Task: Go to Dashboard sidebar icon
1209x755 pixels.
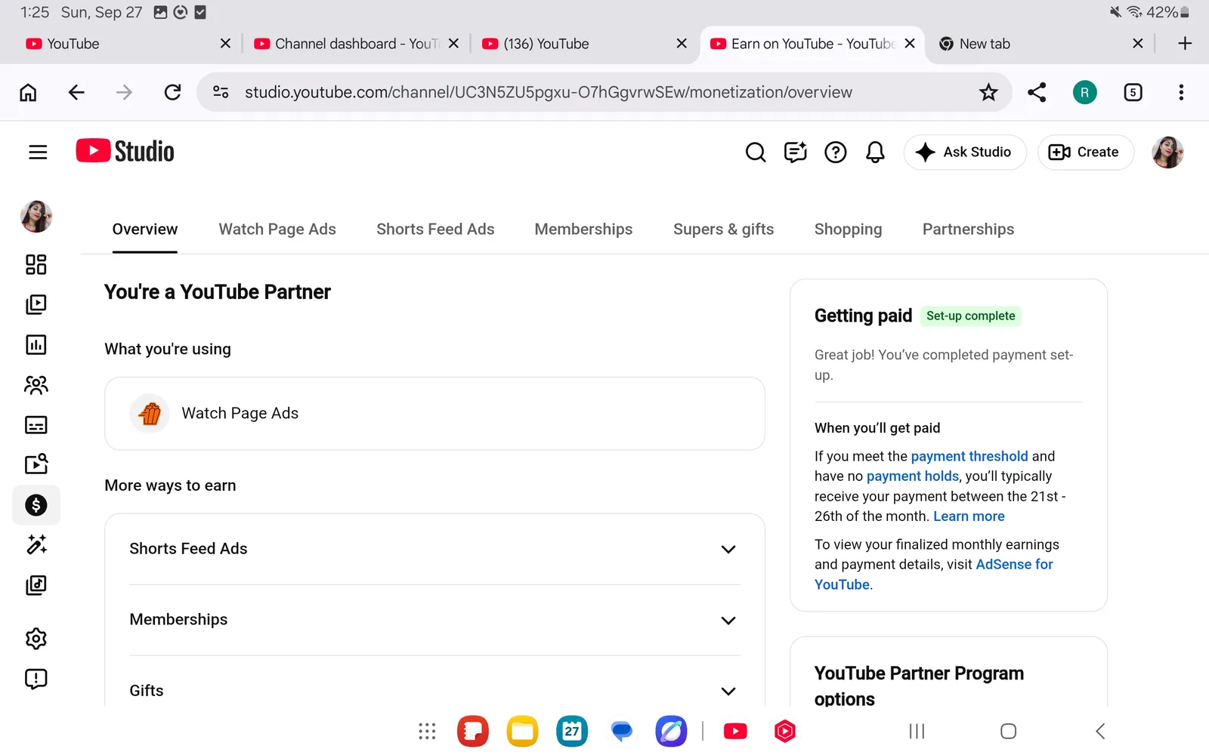Action: (x=36, y=264)
